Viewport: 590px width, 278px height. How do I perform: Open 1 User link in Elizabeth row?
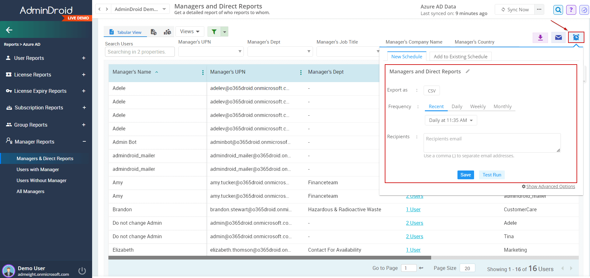coord(413,250)
